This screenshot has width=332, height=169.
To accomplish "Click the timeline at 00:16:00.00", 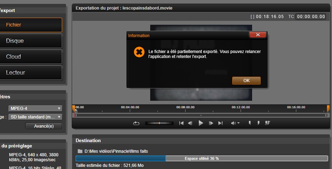I will 296,107.
